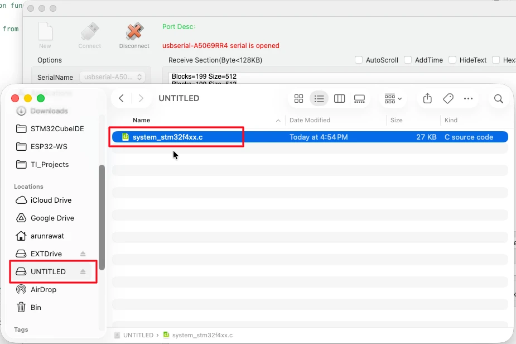
Task: Switch Finder to list view
Action: (x=319, y=98)
